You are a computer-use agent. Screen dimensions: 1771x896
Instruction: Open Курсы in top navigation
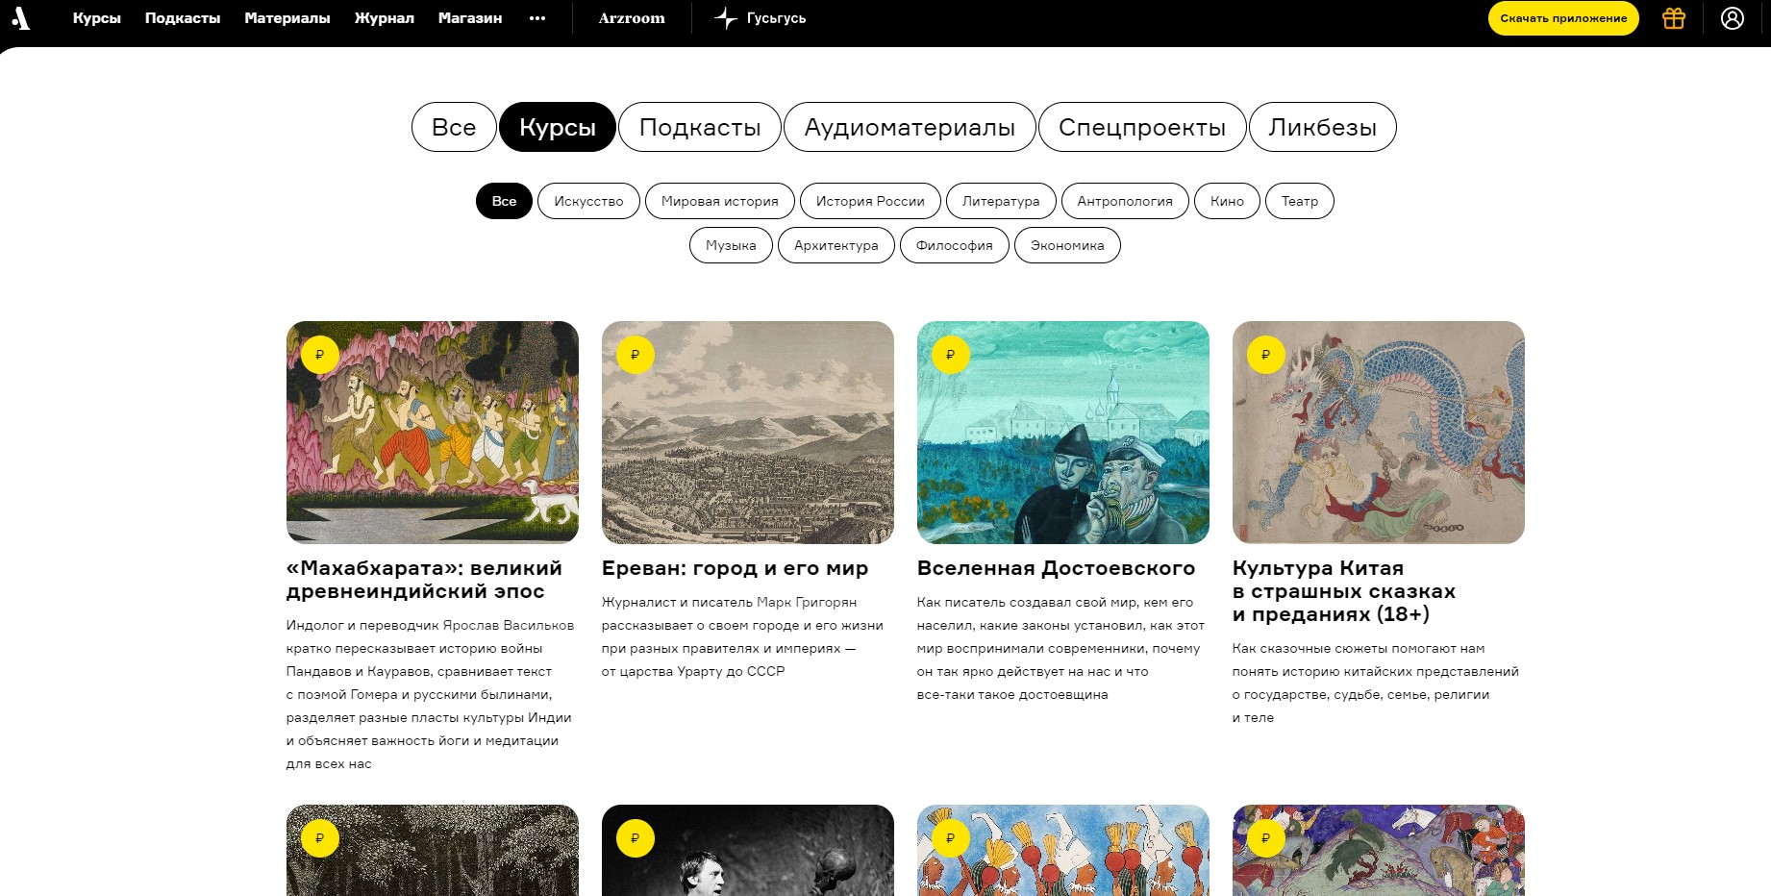pyautogui.click(x=97, y=18)
